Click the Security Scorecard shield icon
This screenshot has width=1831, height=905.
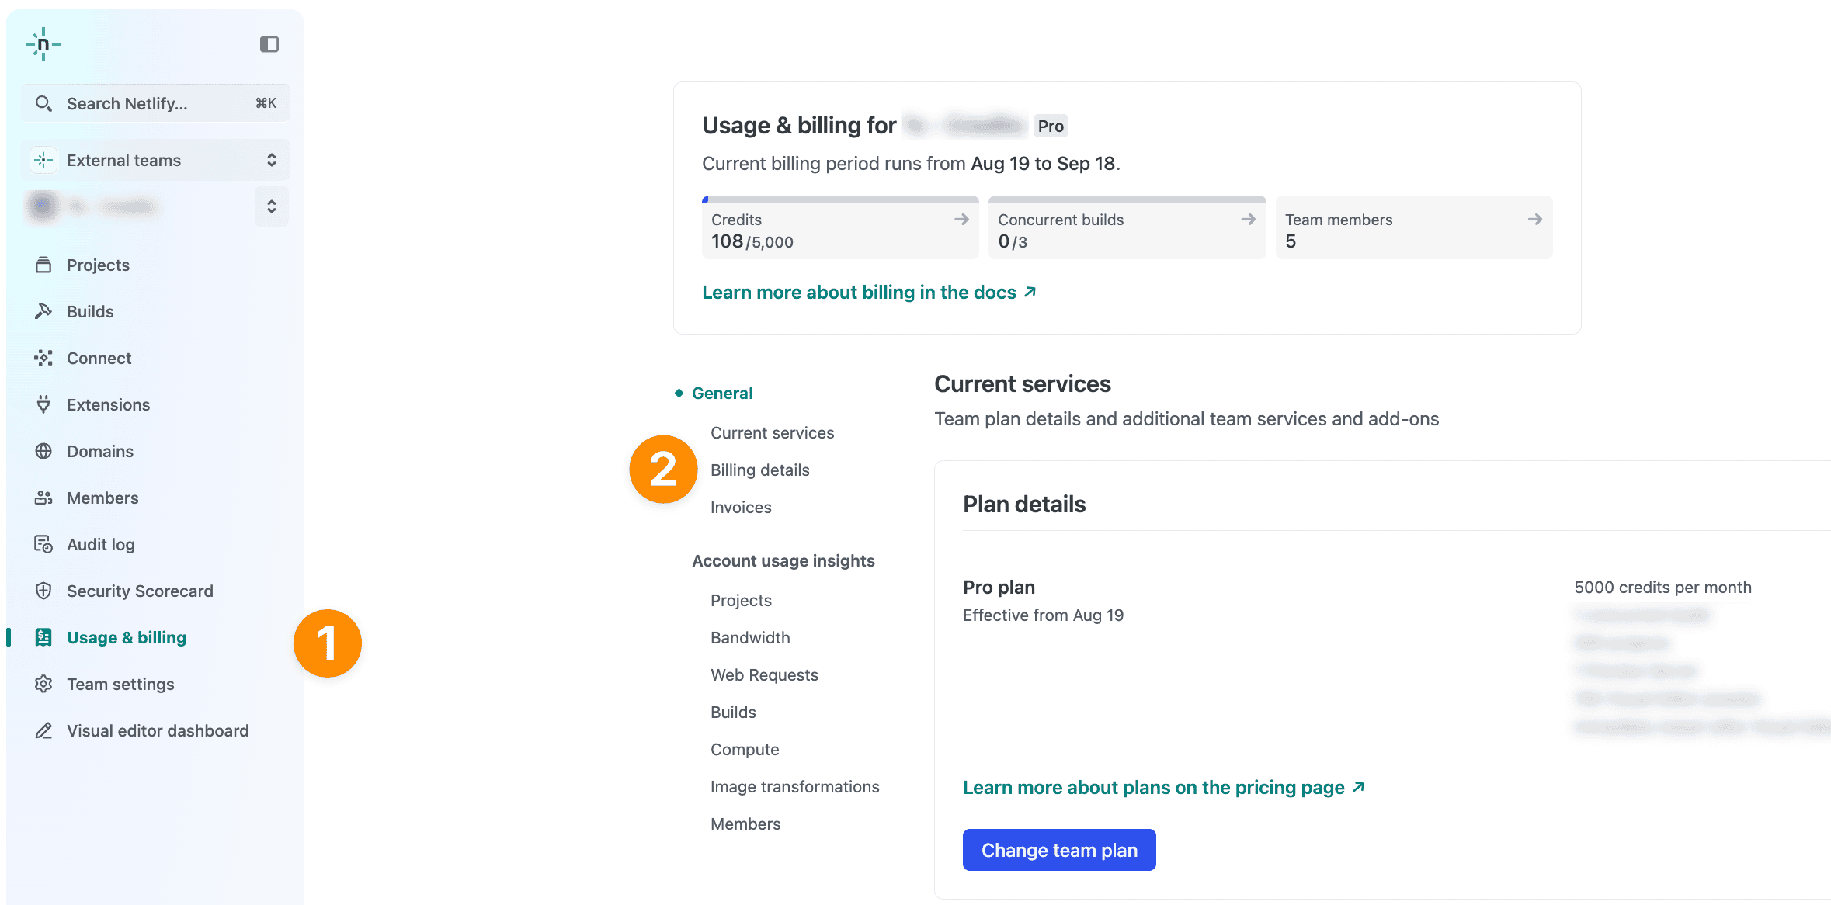(43, 591)
